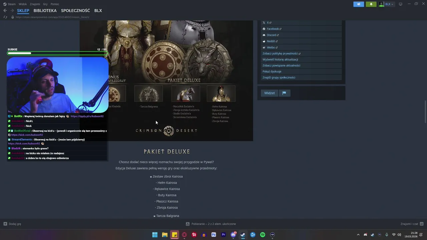Viewport: 427px width, 240px height.
Task: Open the Pomoc menu
Action: coord(55,4)
